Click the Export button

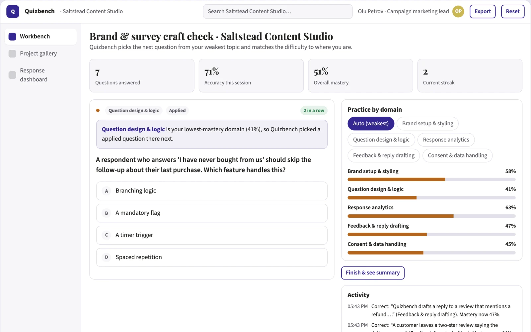483,11
